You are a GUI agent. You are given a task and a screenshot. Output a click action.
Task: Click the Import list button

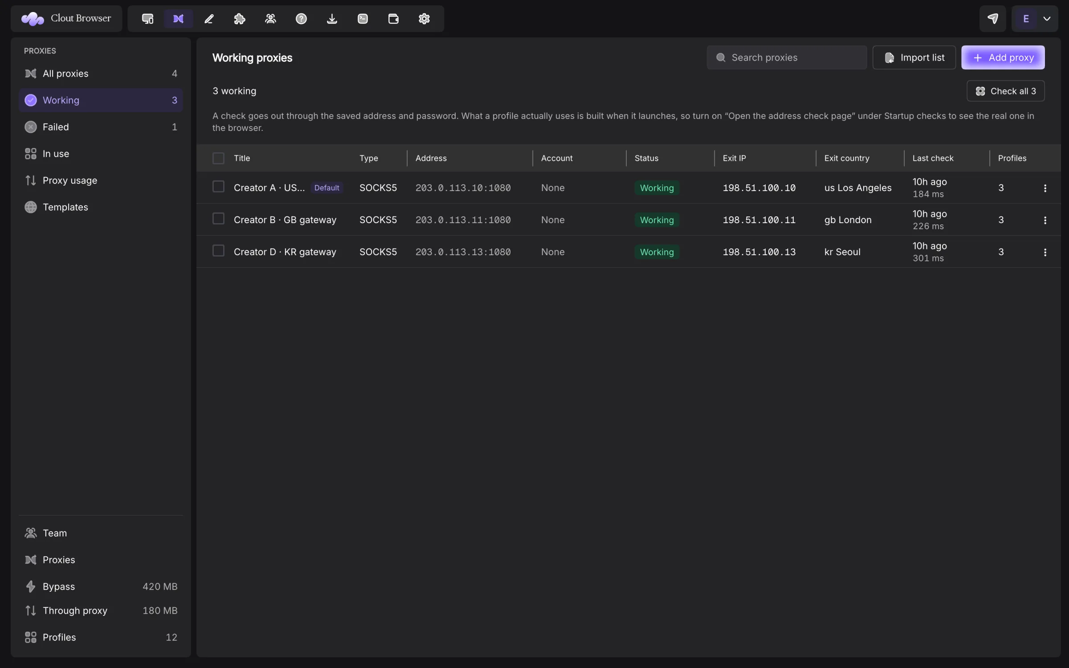click(914, 57)
